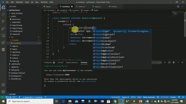Viewport: 186px width, 104px height.
Task: Change CRLF end of line sequence
Action: (x=139, y=97)
